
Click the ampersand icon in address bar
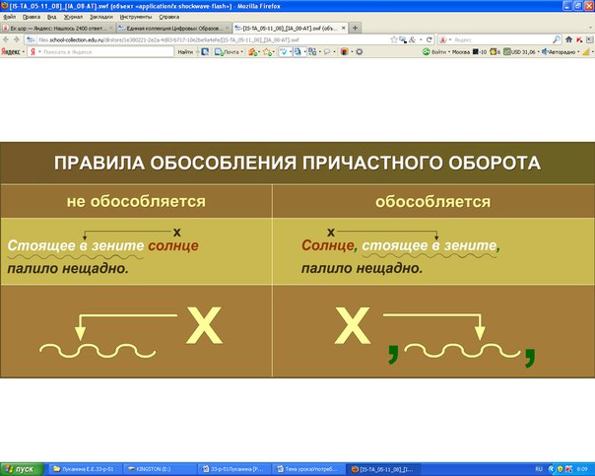(x=412, y=39)
